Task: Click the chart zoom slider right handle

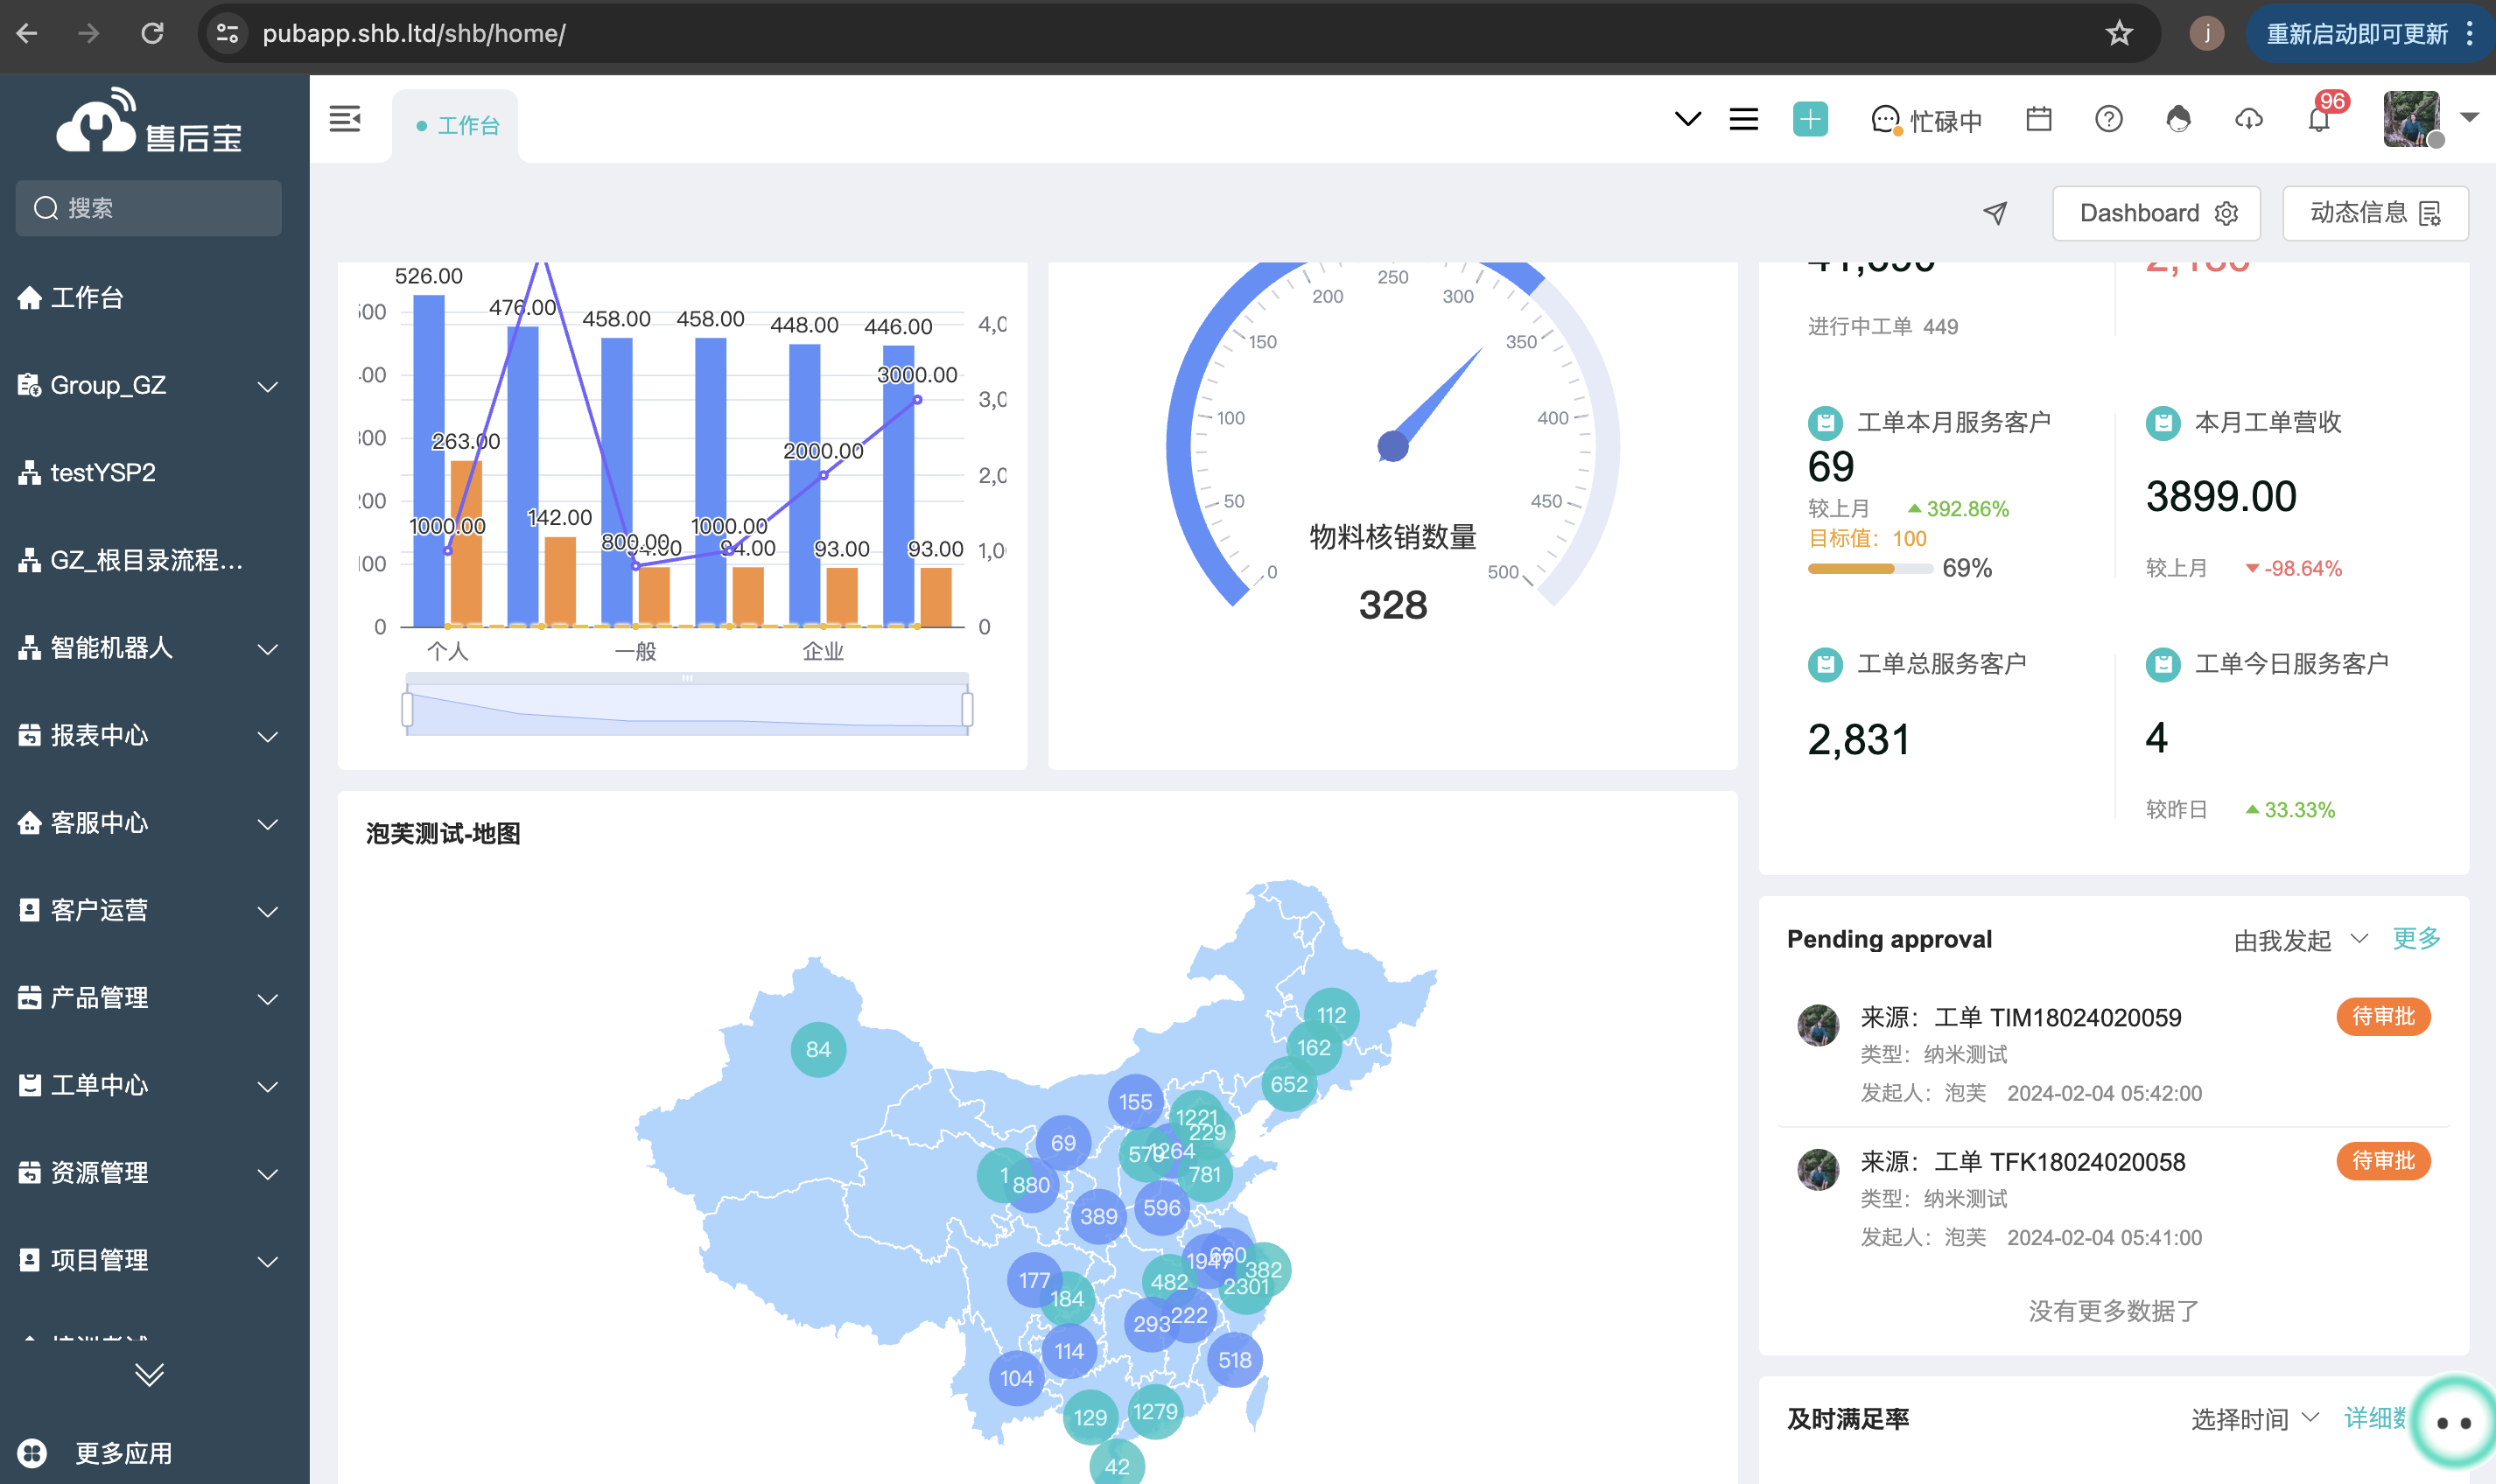Action: point(967,710)
